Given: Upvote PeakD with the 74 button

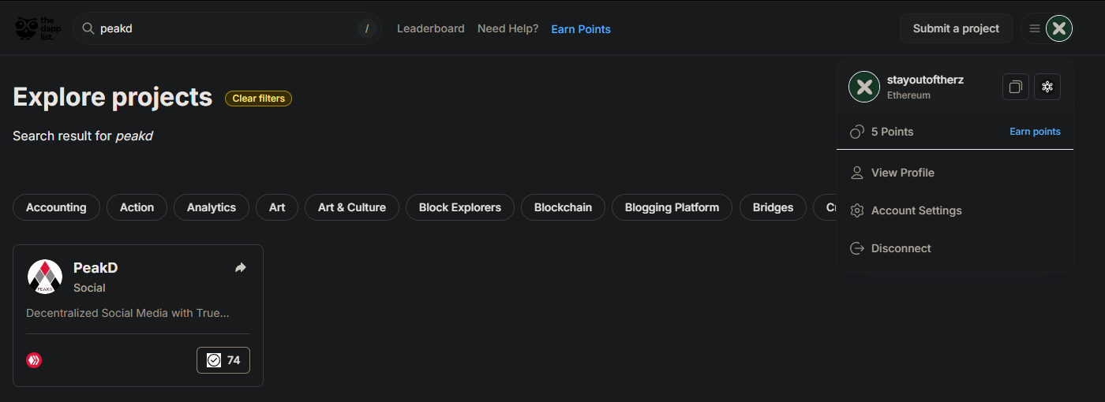Looking at the screenshot, I should 223,360.
